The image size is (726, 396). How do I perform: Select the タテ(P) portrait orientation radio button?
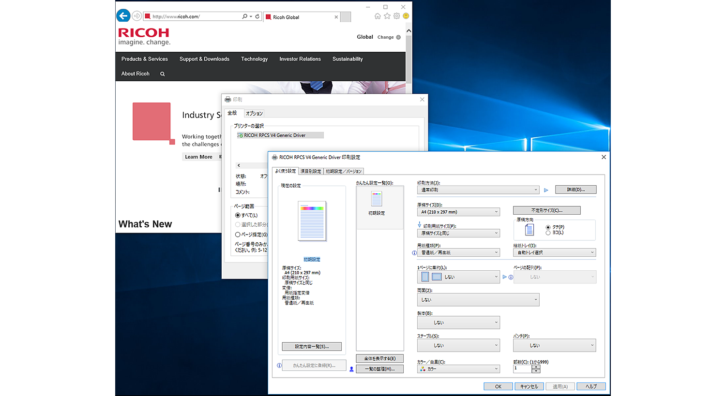548,227
